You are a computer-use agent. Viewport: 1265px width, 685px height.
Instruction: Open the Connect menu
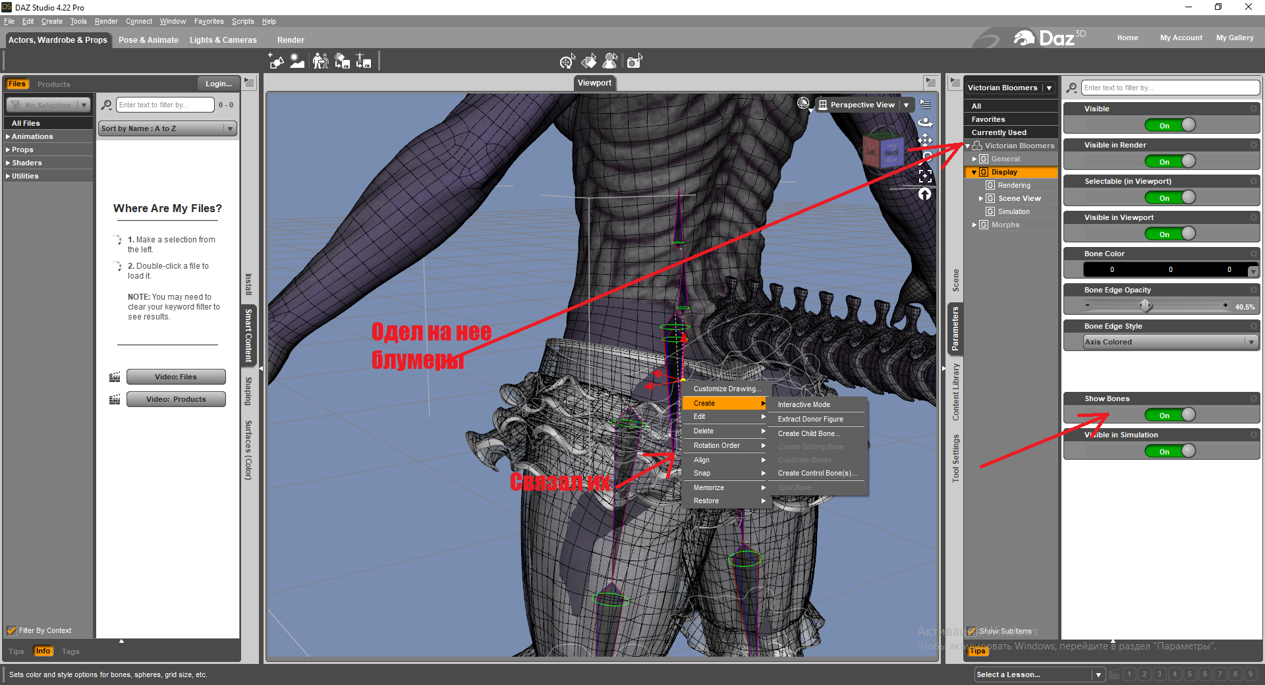tap(139, 21)
